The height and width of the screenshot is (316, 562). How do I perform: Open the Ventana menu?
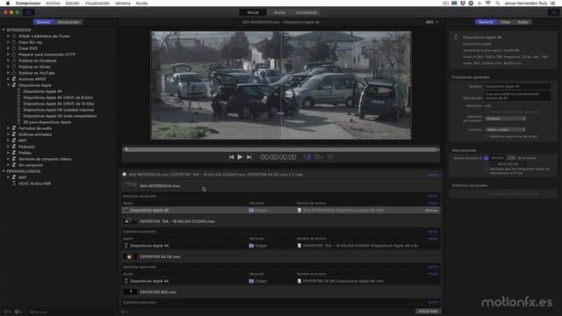123,4
